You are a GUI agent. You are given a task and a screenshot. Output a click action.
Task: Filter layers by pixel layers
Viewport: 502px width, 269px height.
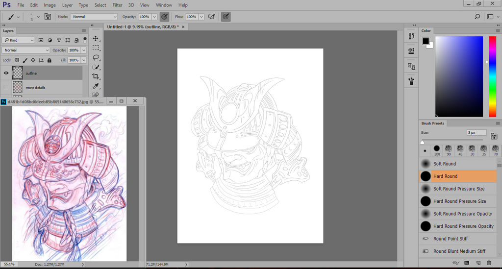coord(41,40)
